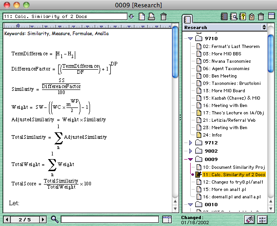Open note 08: Ben Meeting
The height and width of the screenshot is (226, 277).
(220, 76)
